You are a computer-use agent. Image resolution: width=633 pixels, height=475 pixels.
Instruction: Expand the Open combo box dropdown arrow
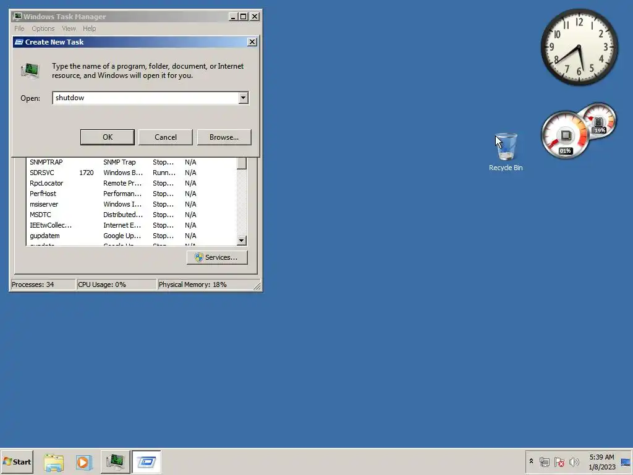click(x=243, y=98)
